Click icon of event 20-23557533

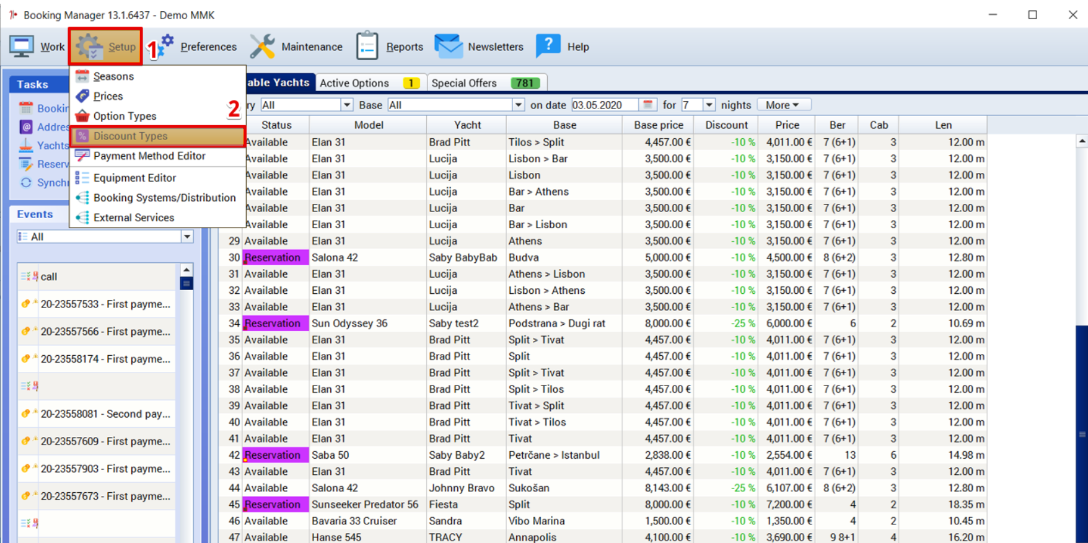(x=29, y=304)
